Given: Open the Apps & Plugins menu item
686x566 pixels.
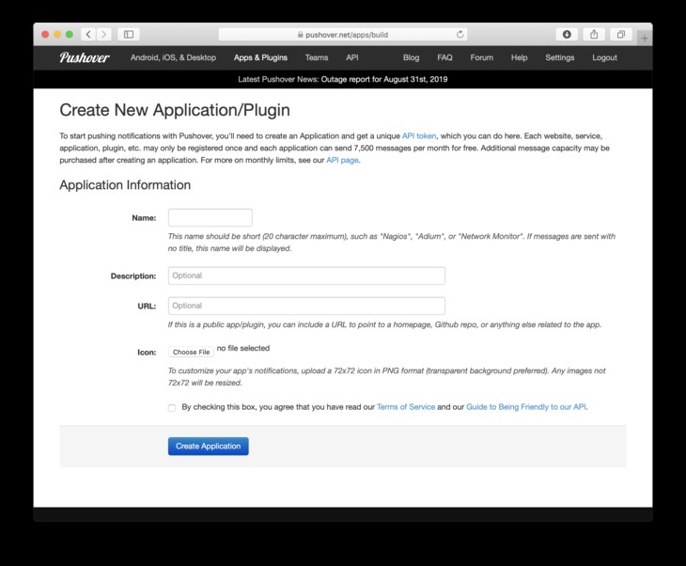Looking at the screenshot, I should (260, 57).
